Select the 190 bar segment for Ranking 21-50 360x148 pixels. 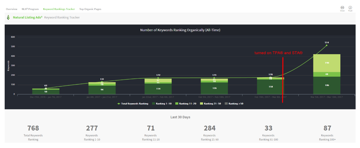327,63
